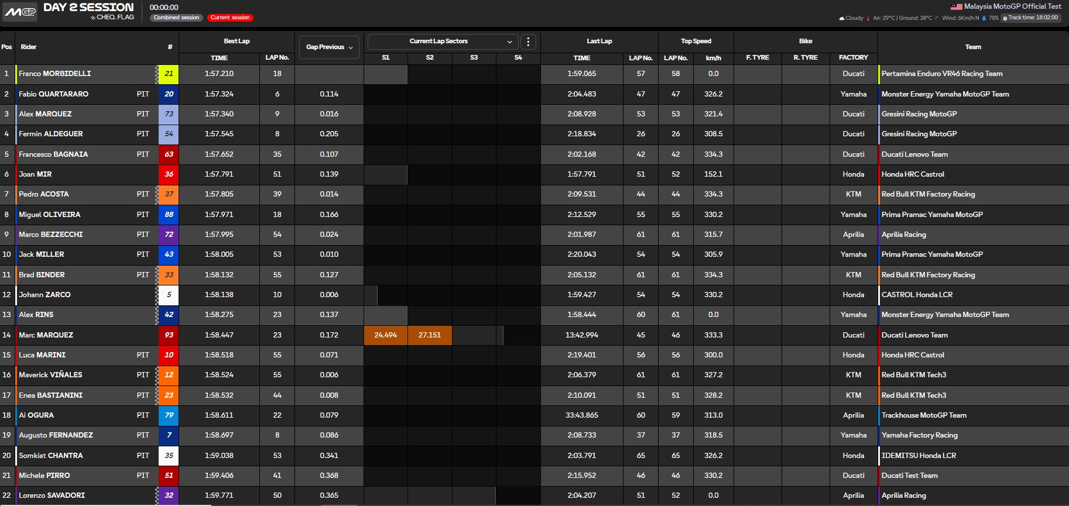Select rider Pedro ACOSTA
1069x506 pixels.
click(x=43, y=194)
